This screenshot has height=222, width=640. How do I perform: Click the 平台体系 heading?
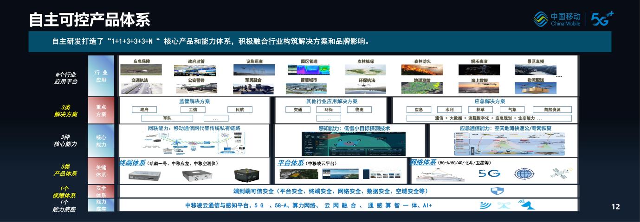coord(291,163)
